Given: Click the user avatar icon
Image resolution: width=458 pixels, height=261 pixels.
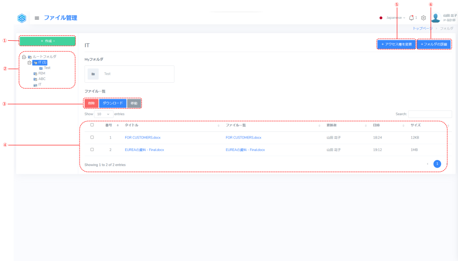Looking at the screenshot, I should click(x=435, y=18).
